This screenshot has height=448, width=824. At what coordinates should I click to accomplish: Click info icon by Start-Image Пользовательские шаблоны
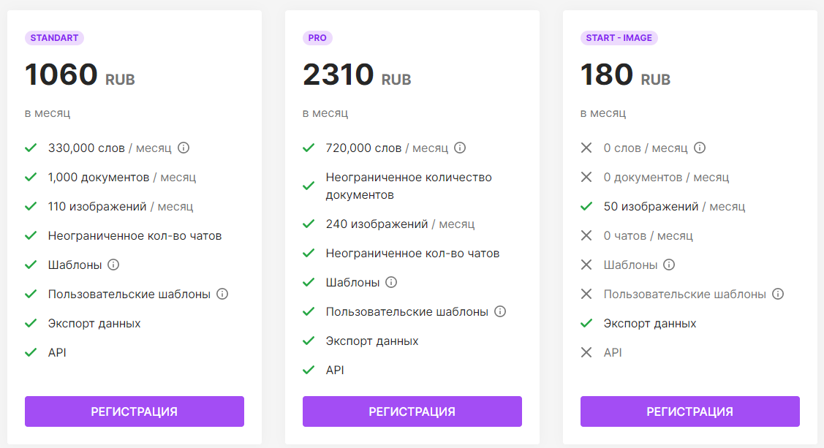click(778, 294)
